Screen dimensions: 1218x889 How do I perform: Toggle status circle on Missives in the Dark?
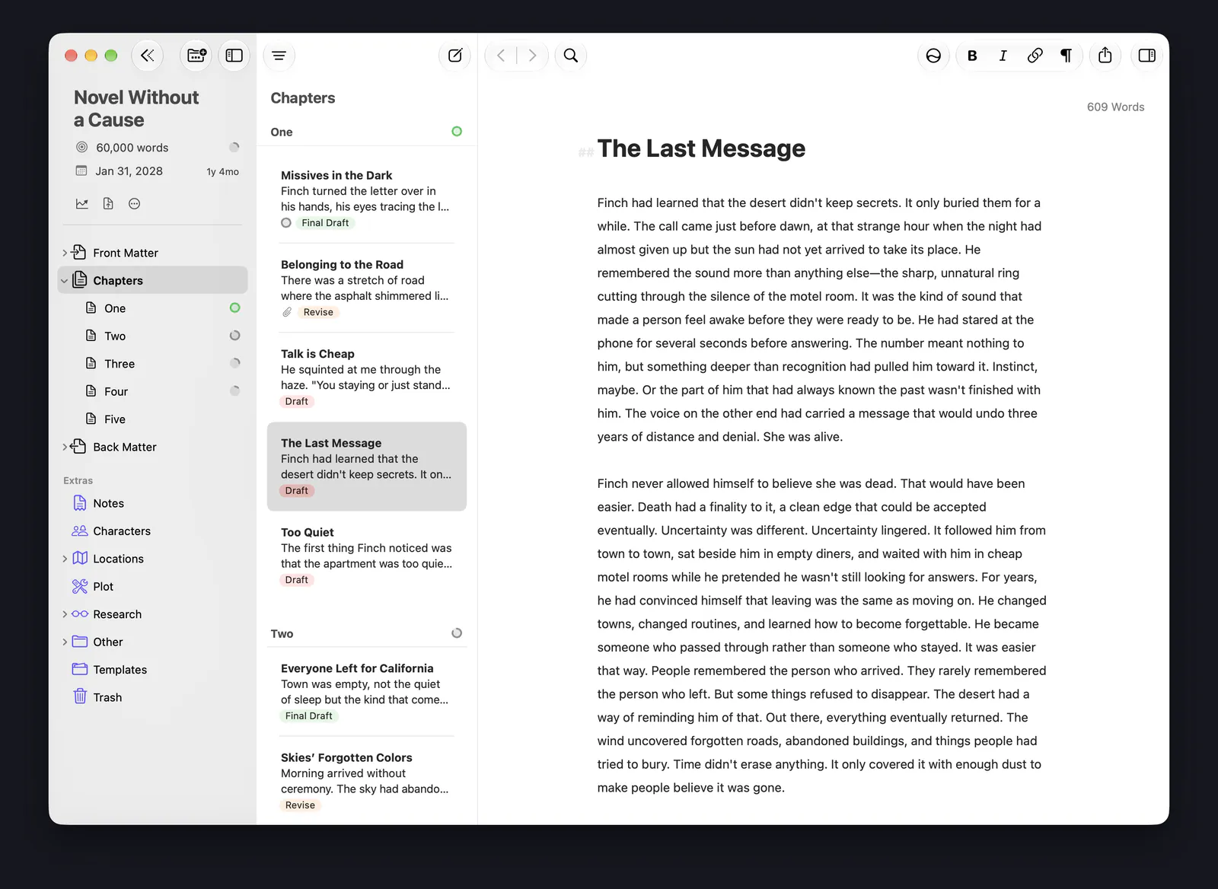[x=286, y=223]
